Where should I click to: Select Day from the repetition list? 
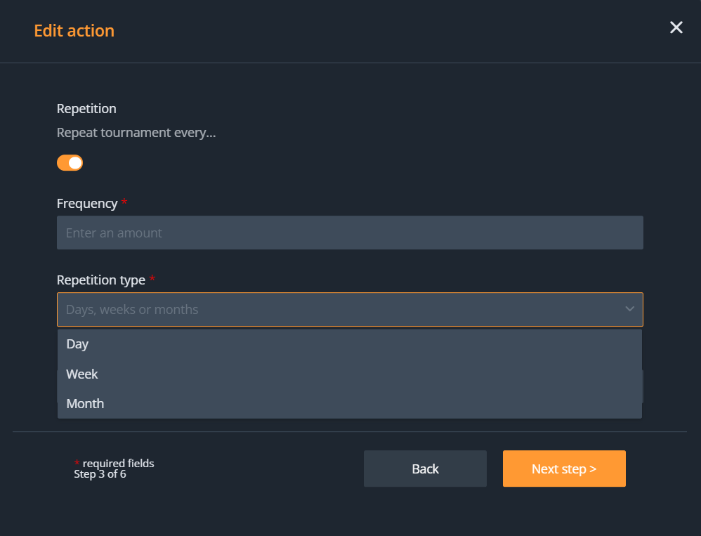pyautogui.click(x=77, y=344)
